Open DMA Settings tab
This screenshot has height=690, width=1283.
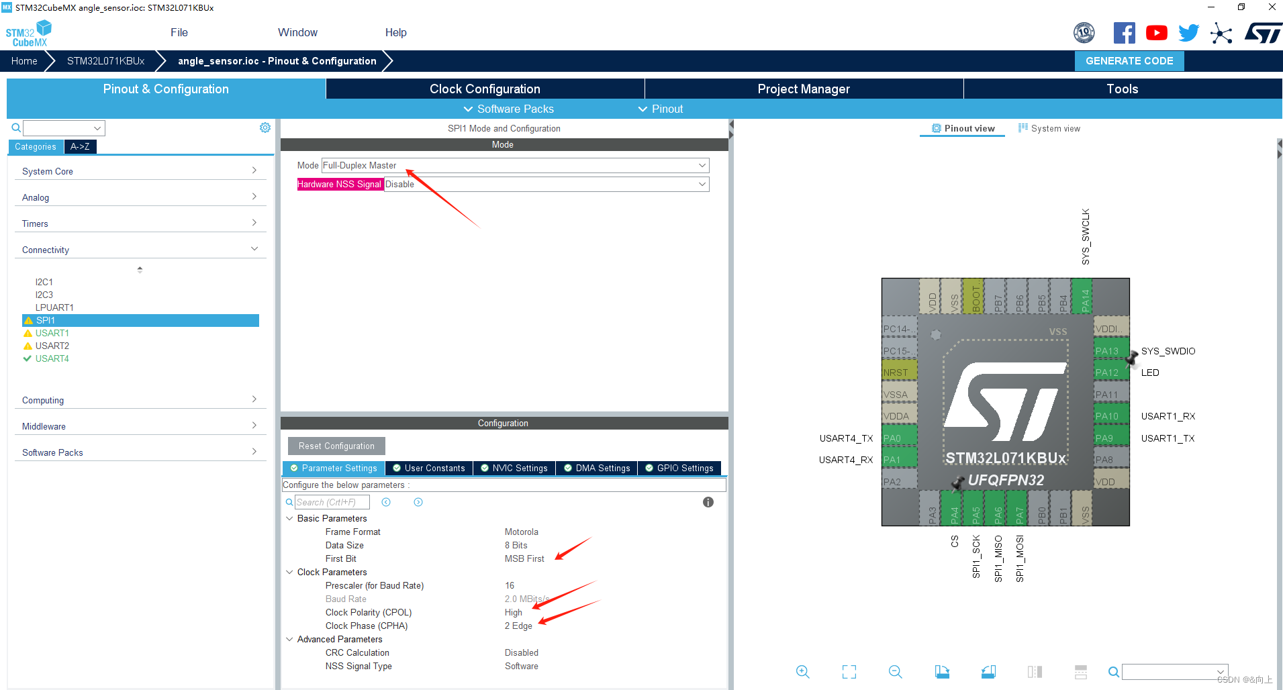click(597, 468)
